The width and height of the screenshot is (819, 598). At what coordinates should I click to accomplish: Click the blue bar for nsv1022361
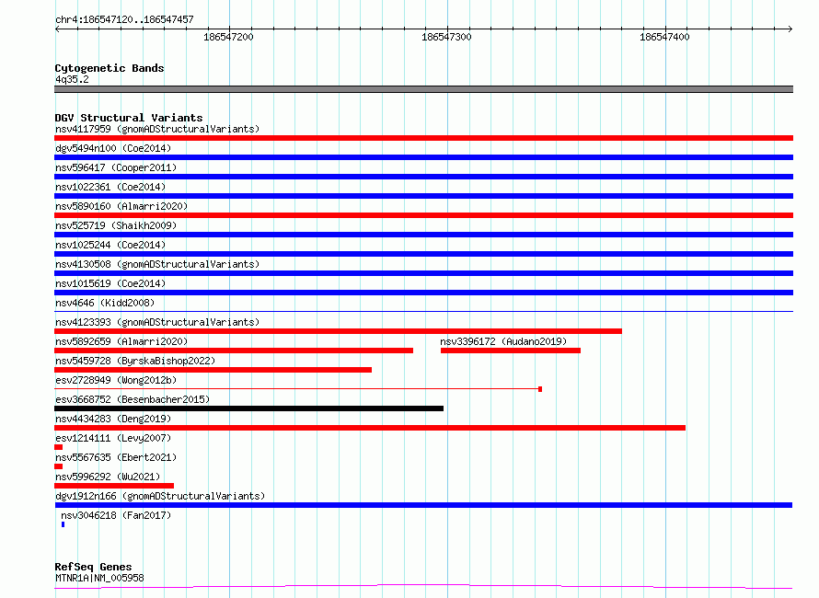tap(423, 196)
